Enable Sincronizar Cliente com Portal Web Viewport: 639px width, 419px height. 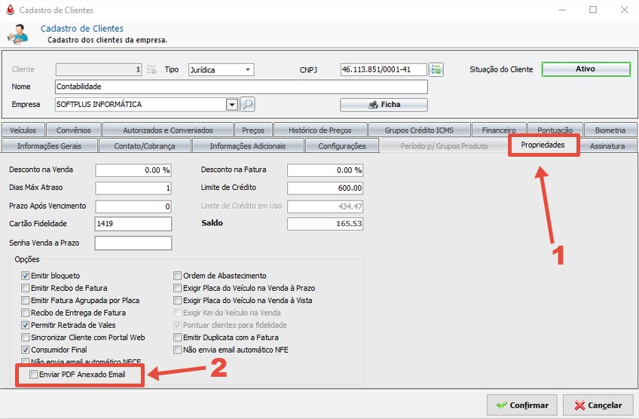coord(26,338)
